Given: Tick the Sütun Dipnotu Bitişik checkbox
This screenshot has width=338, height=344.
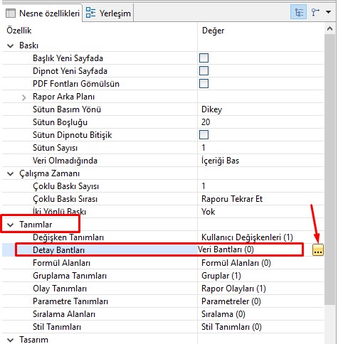Looking at the screenshot, I should [204, 135].
